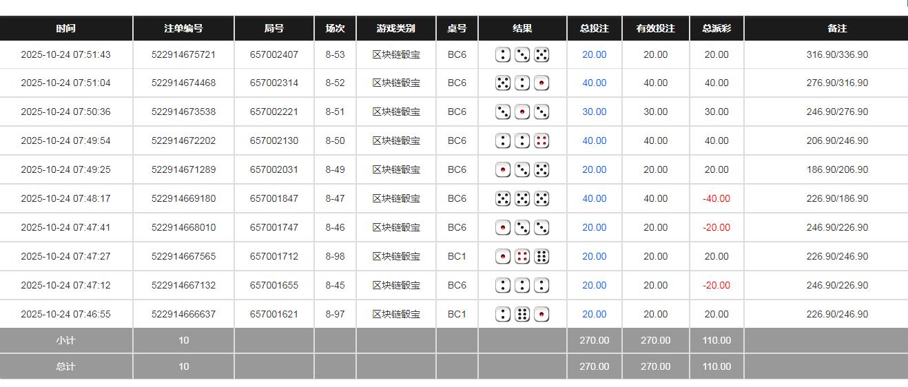Open total bet link for order 522914675721

[x=594, y=54]
